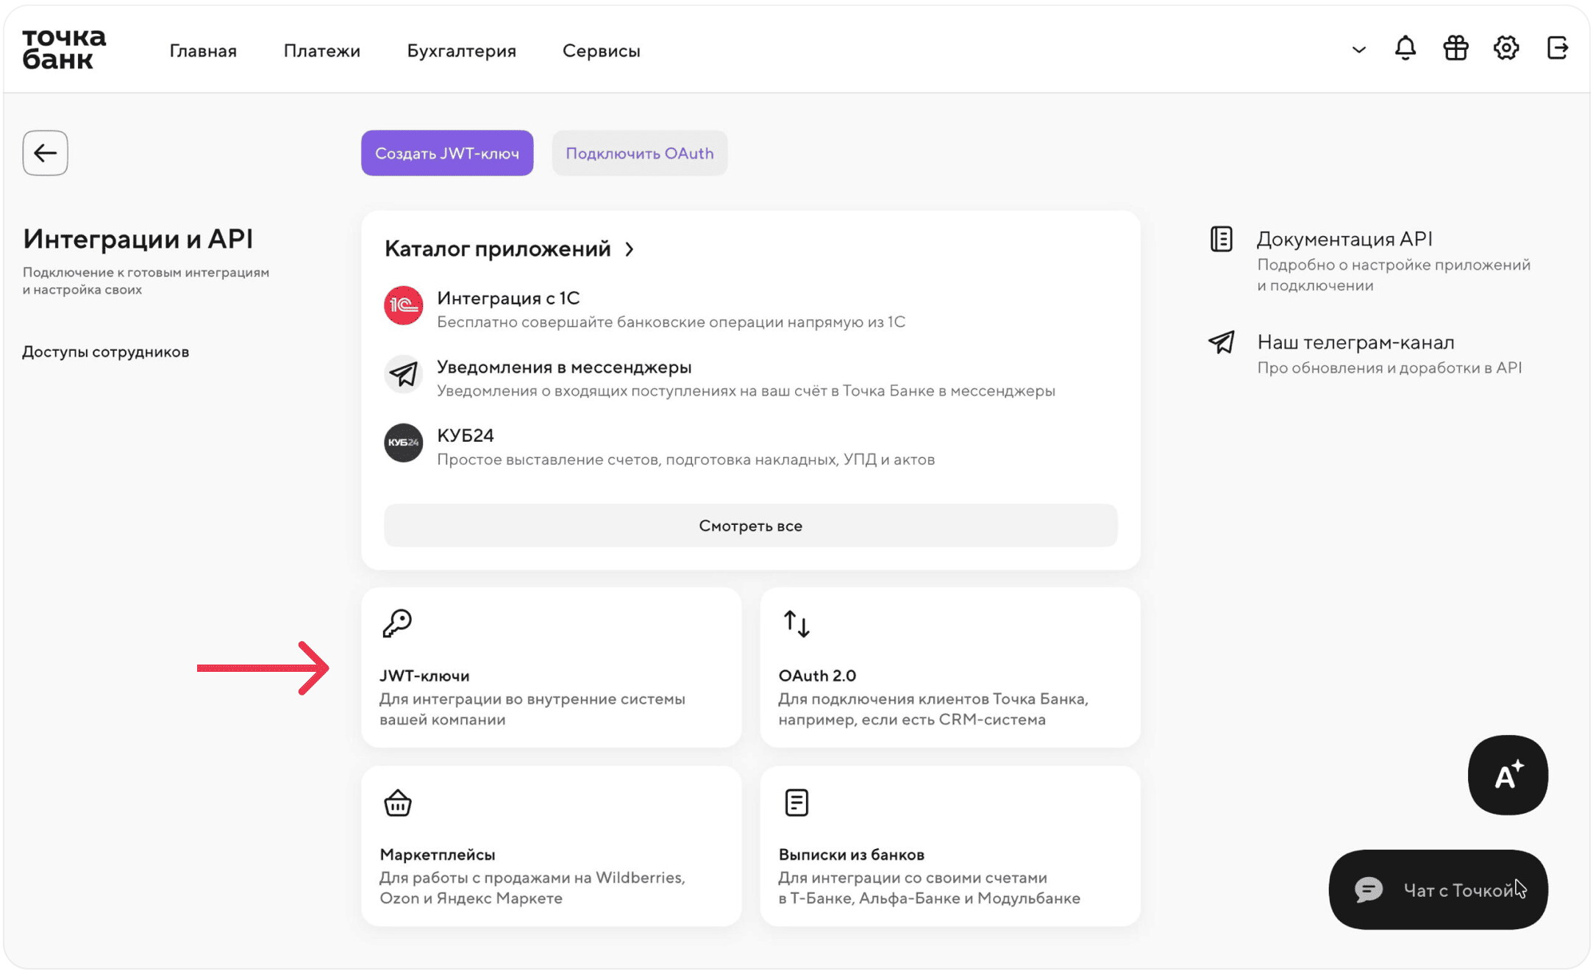The height and width of the screenshot is (974, 1593).
Task: Click 'Для подключения клиентов Точка Банка' text
Action: point(933,699)
